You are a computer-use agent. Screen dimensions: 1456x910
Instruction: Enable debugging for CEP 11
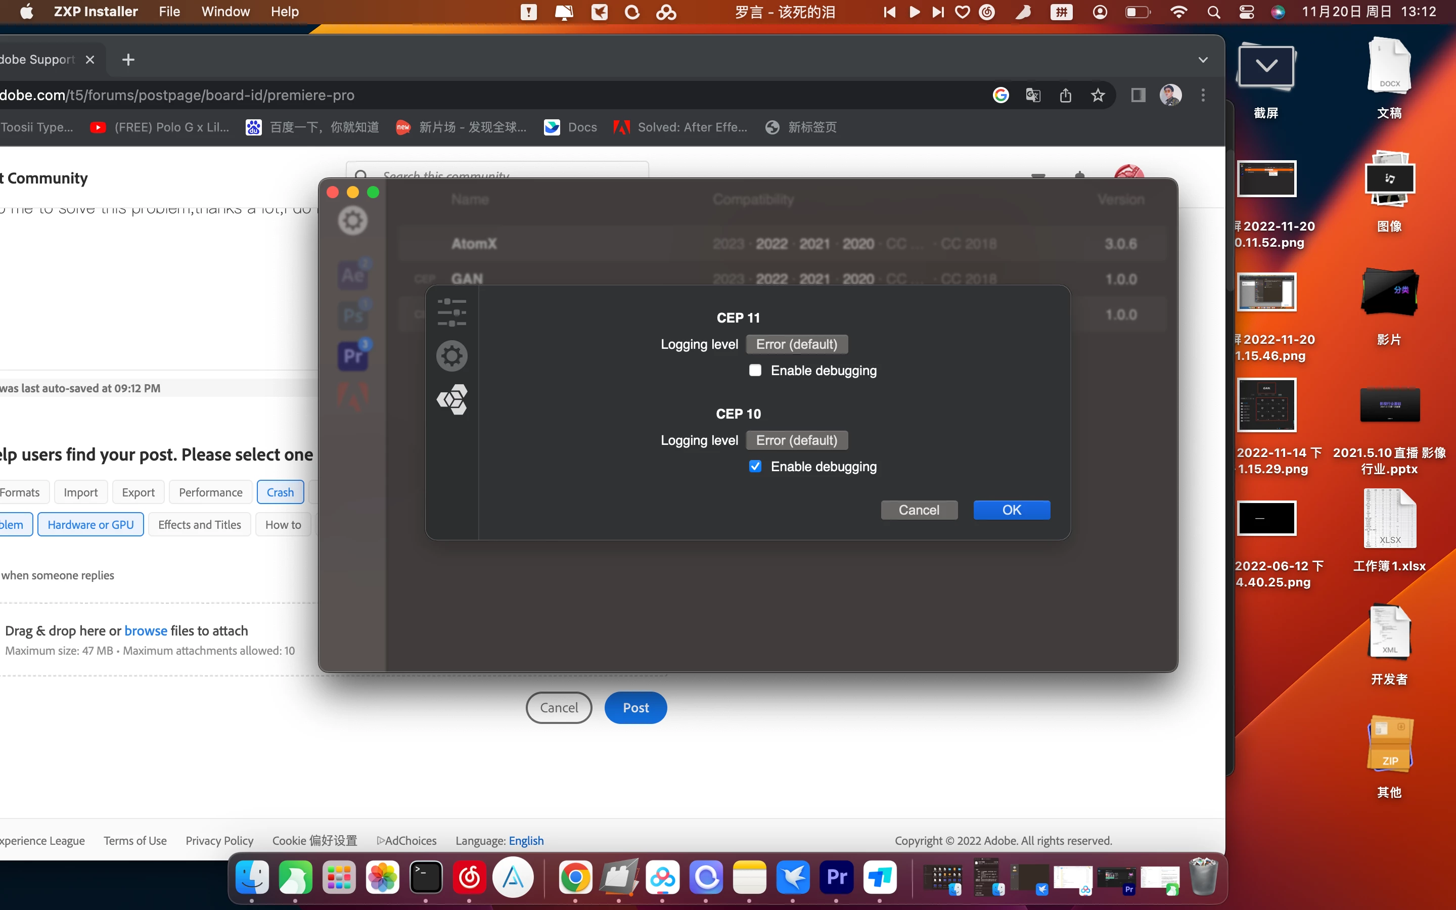point(755,370)
